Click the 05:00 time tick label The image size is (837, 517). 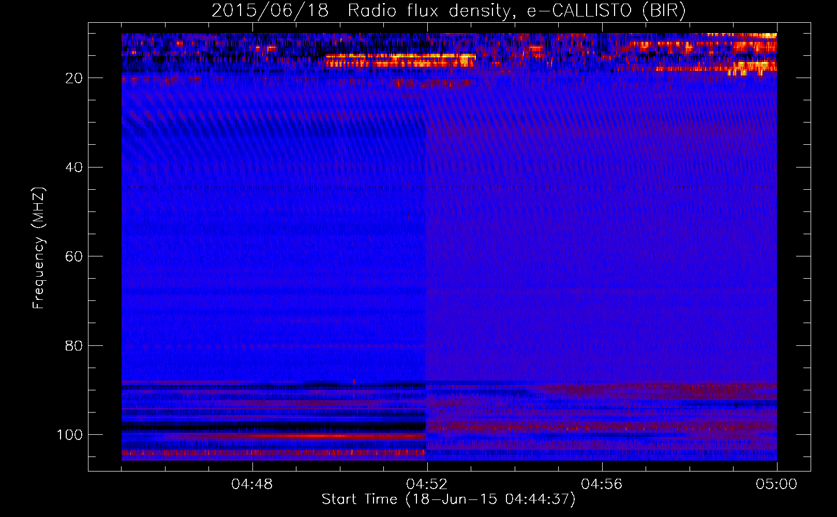[x=776, y=484]
